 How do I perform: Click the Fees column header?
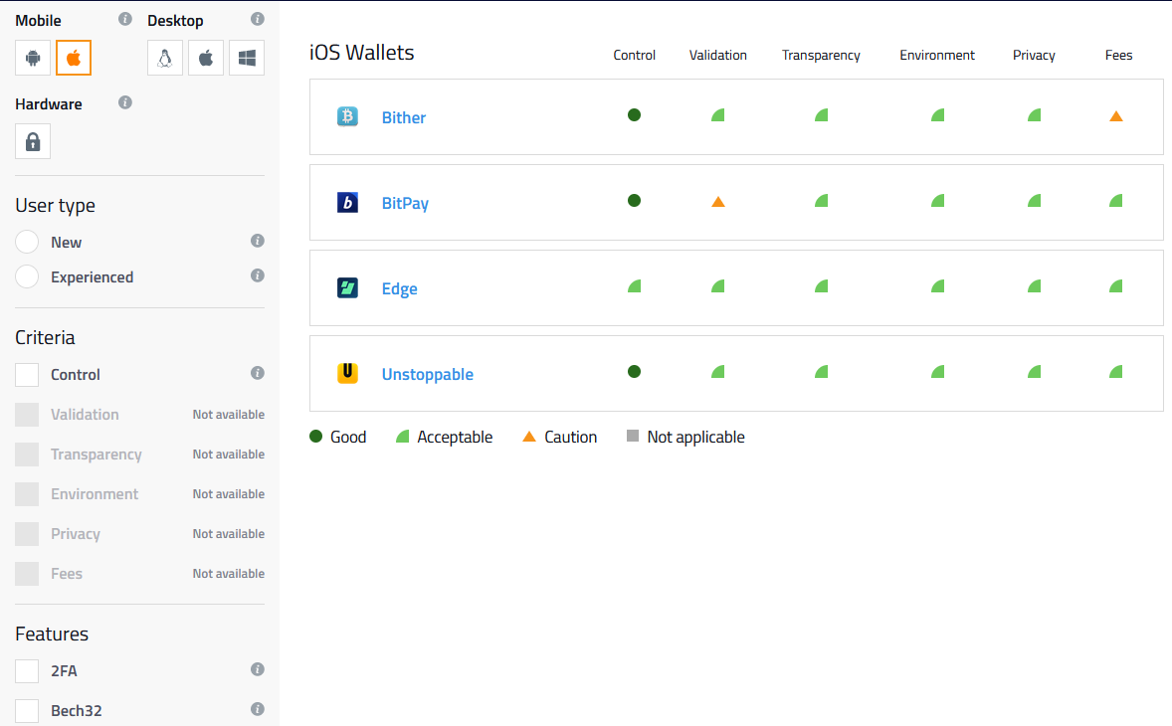1119,56
